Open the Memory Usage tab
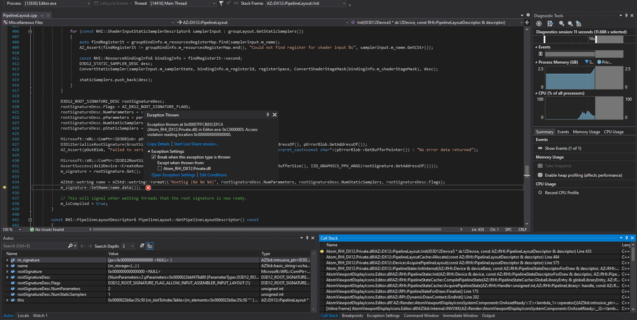 [586, 132]
